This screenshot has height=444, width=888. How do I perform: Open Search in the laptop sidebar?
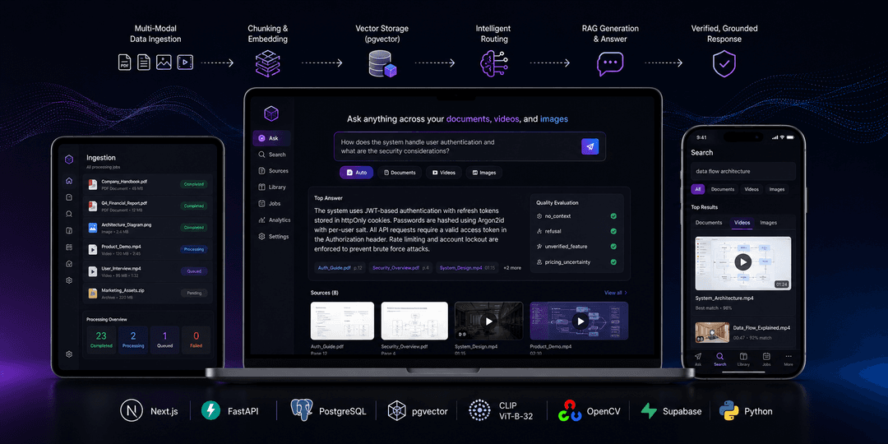click(272, 155)
